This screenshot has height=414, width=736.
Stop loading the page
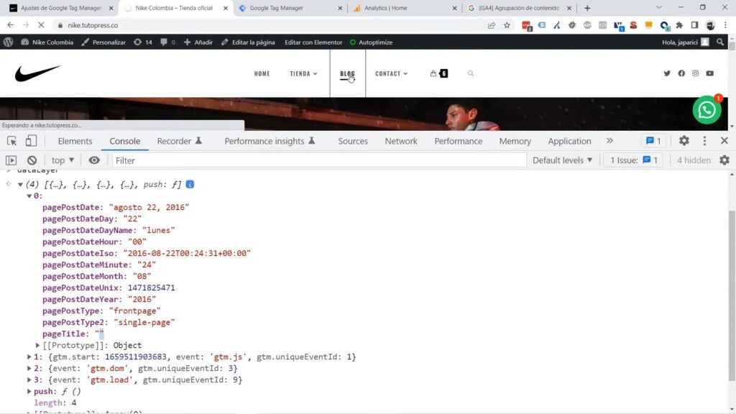41,25
